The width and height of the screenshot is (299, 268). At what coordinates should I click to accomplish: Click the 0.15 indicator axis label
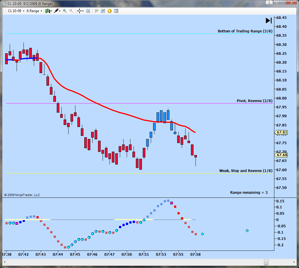point(280,201)
